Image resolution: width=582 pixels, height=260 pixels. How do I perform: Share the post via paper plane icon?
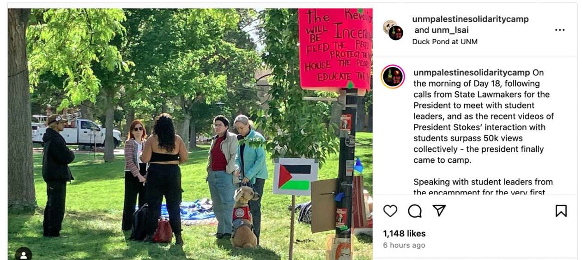[439, 210]
